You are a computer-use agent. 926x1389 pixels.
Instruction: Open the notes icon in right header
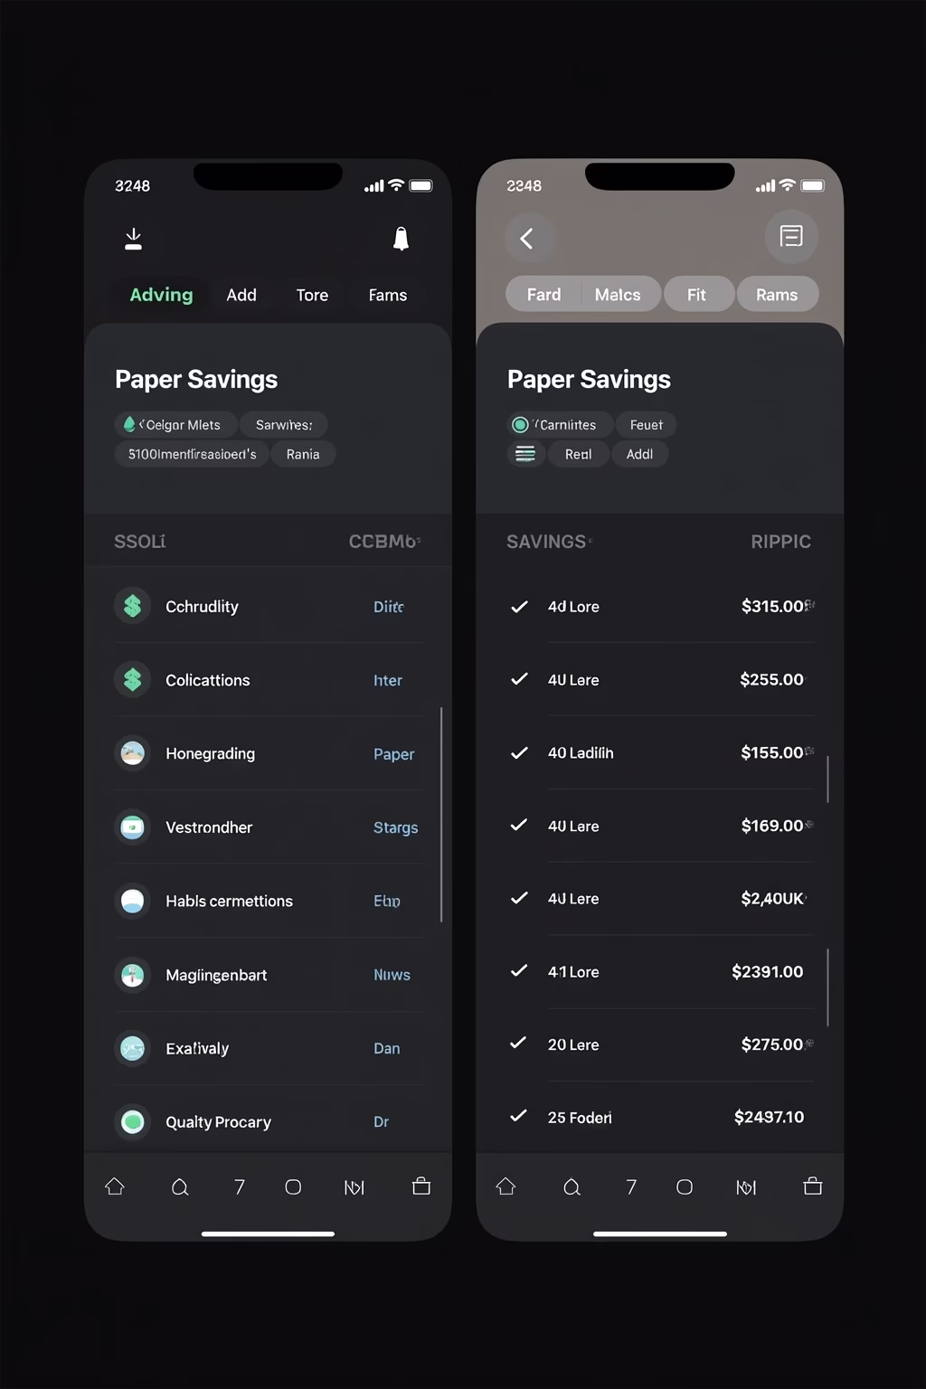pos(791,237)
